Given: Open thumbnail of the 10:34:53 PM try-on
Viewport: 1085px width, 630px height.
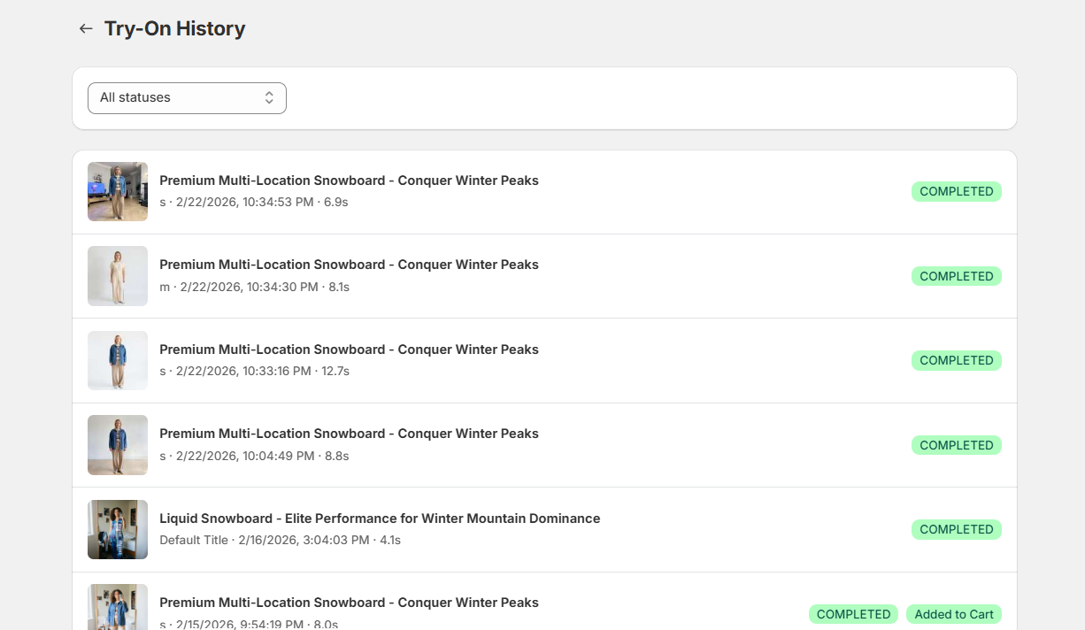Looking at the screenshot, I should click(x=118, y=191).
